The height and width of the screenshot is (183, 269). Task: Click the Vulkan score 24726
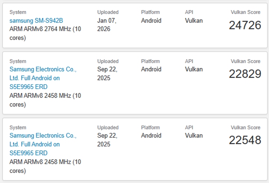point(245,25)
